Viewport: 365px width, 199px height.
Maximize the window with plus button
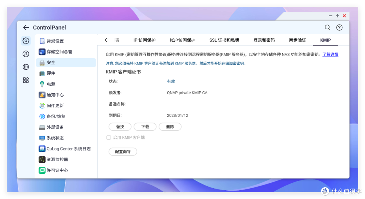(x=338, y=16)
